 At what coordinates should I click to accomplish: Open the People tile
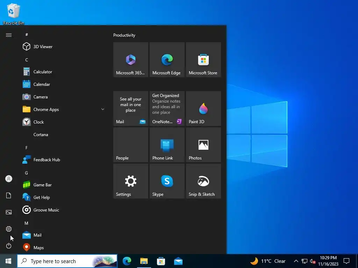[131, 145]
